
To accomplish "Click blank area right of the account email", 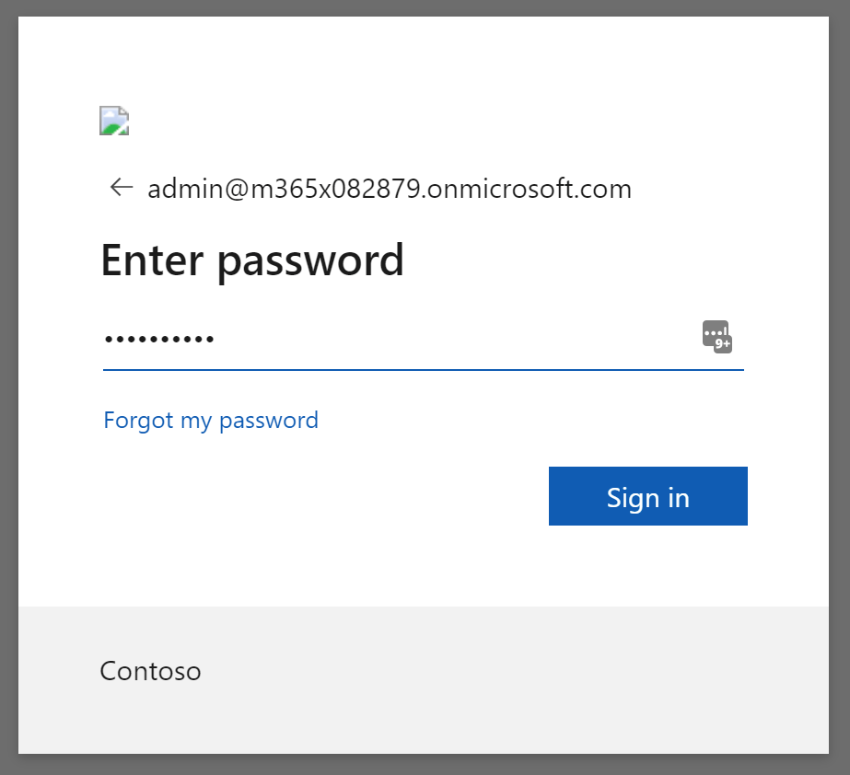I will click(728, 190).
